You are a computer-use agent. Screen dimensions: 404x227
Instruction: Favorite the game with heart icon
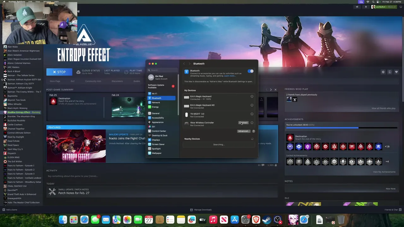pyautogui.click(x=396, y=72)
